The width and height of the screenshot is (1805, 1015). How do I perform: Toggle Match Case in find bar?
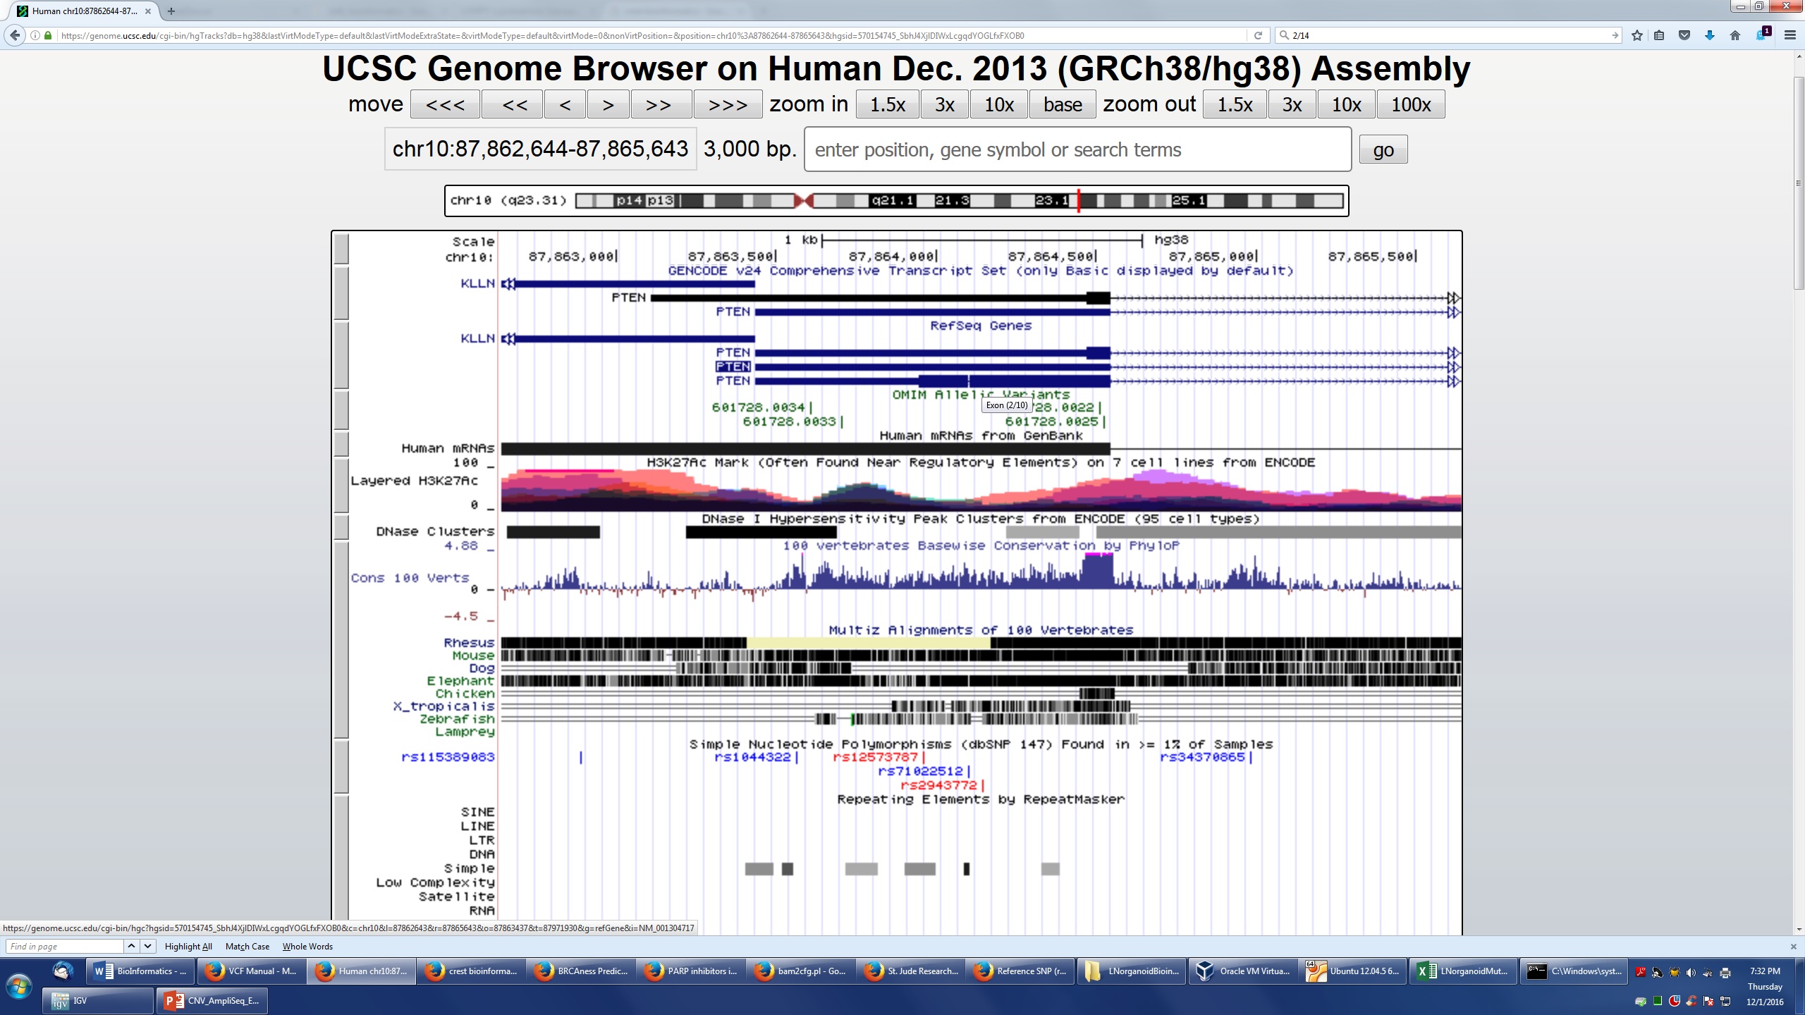(x=247, y=947)
